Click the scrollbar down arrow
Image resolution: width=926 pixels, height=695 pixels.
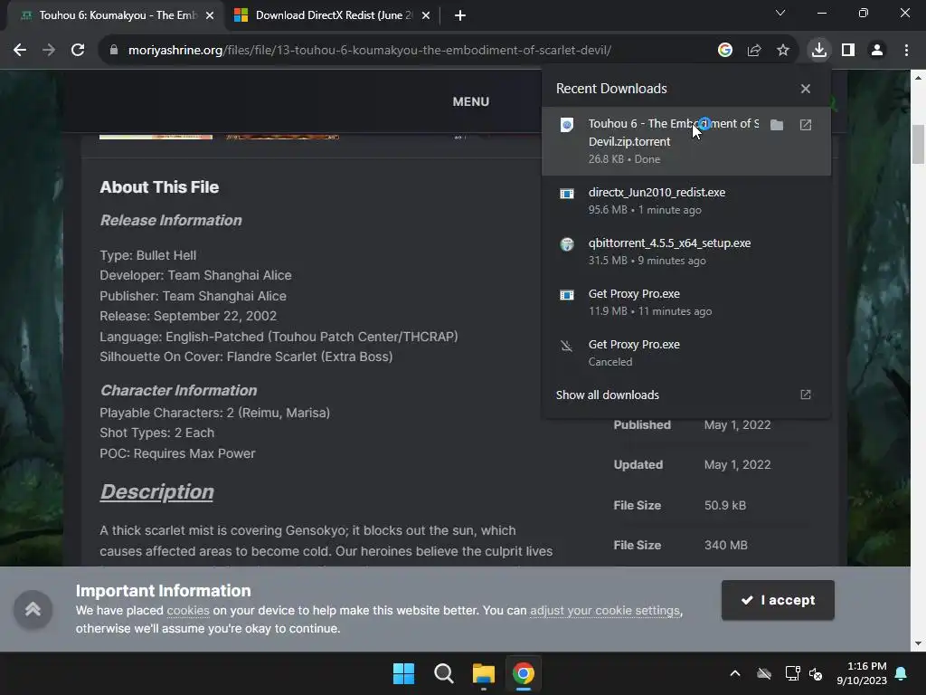918,643
